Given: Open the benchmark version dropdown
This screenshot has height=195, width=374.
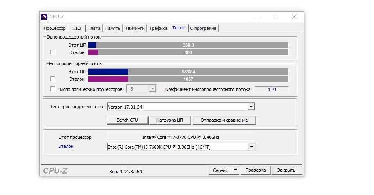Looking at the screenshot, I should point(251,107).
